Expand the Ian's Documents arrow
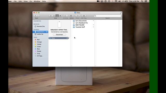The height and width of the screenshot is (93, 166). (93, 21)
